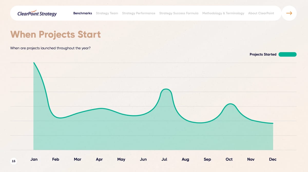
Task: Click the Mar axis label
Action: coord(78,159)
